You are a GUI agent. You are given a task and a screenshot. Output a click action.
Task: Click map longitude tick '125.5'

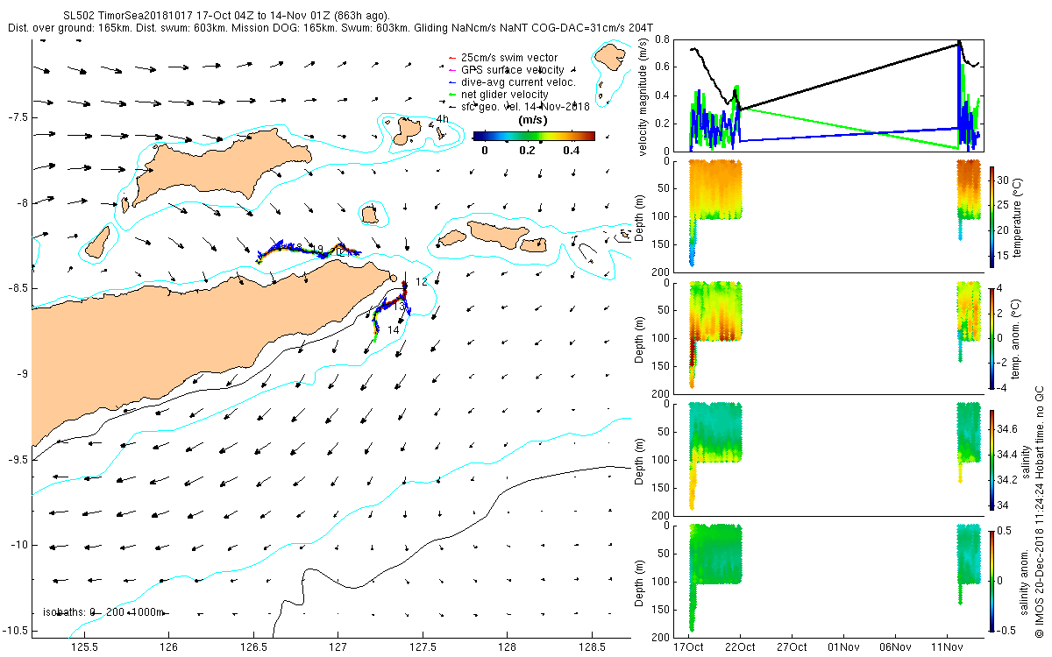(x=85, y=646)
